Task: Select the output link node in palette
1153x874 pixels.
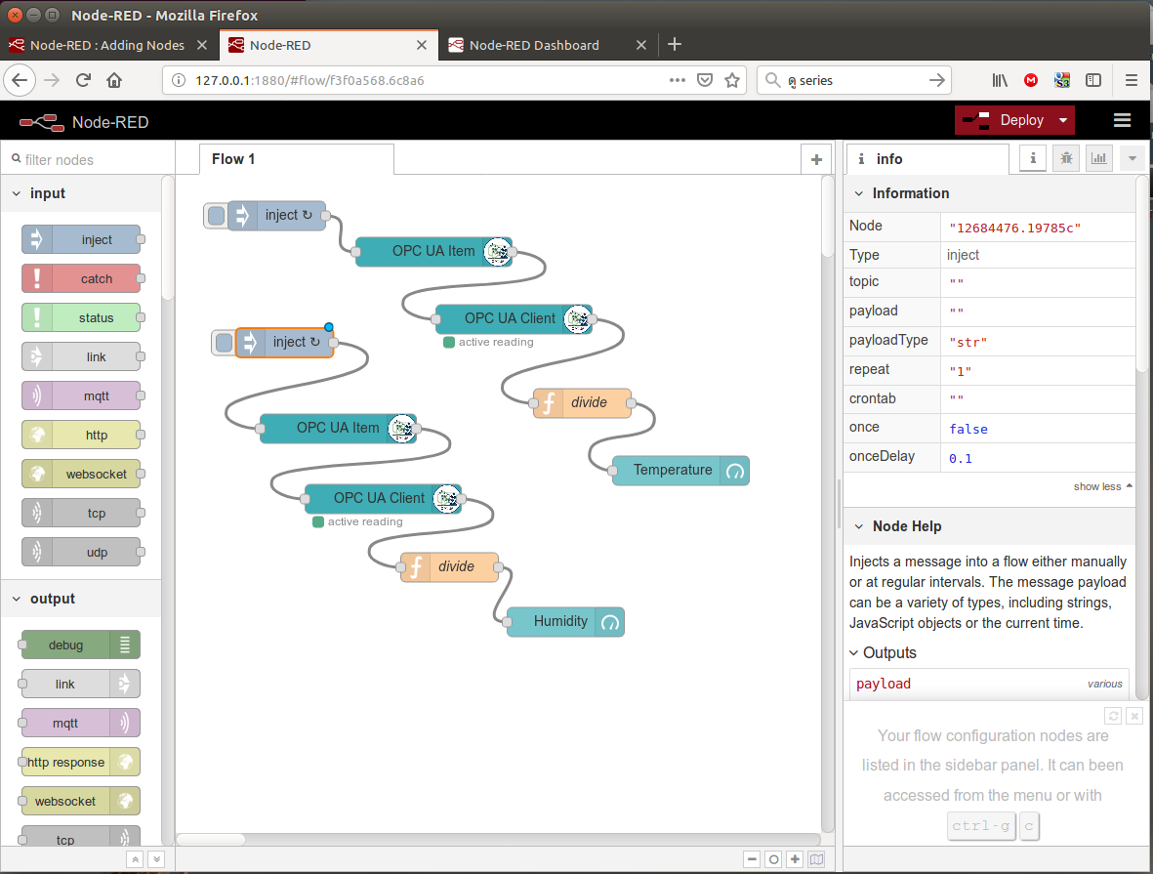Action: [x=81, y=685]
